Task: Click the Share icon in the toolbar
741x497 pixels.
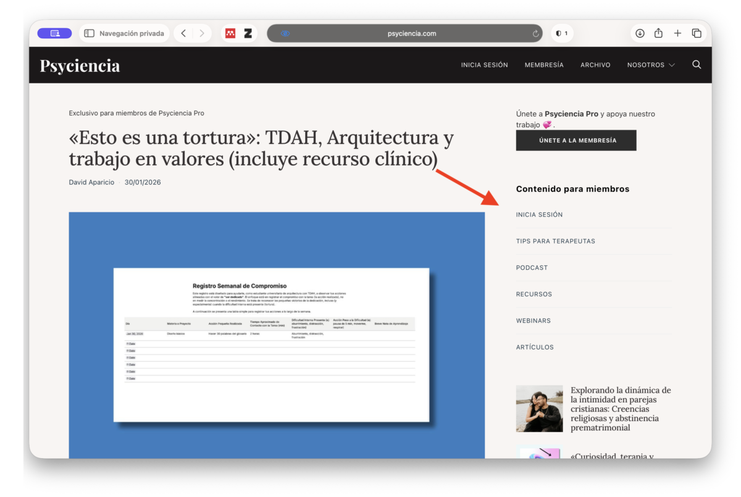Action: [x=658, y=33]
